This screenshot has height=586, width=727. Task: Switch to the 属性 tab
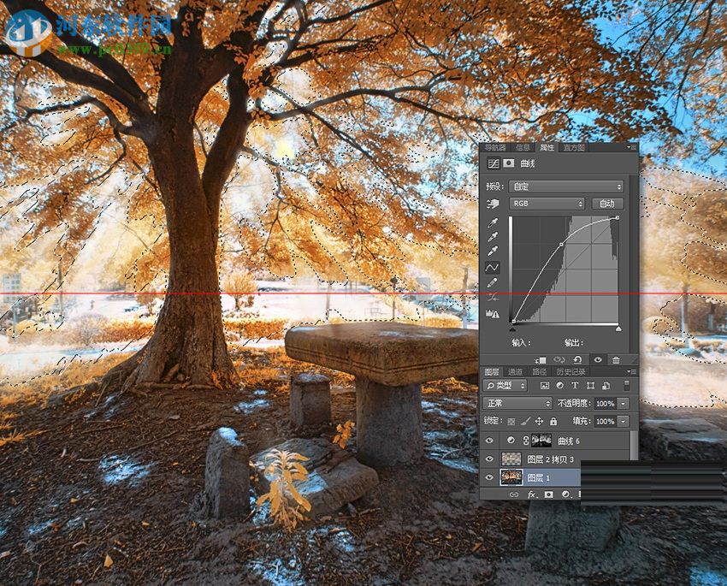547,147
